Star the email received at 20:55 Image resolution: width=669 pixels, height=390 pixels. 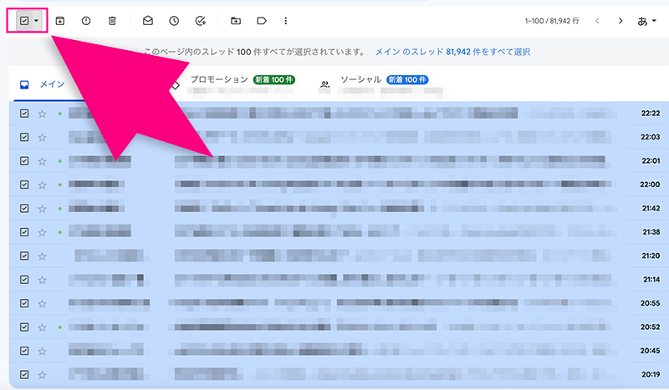coord(42,304)
